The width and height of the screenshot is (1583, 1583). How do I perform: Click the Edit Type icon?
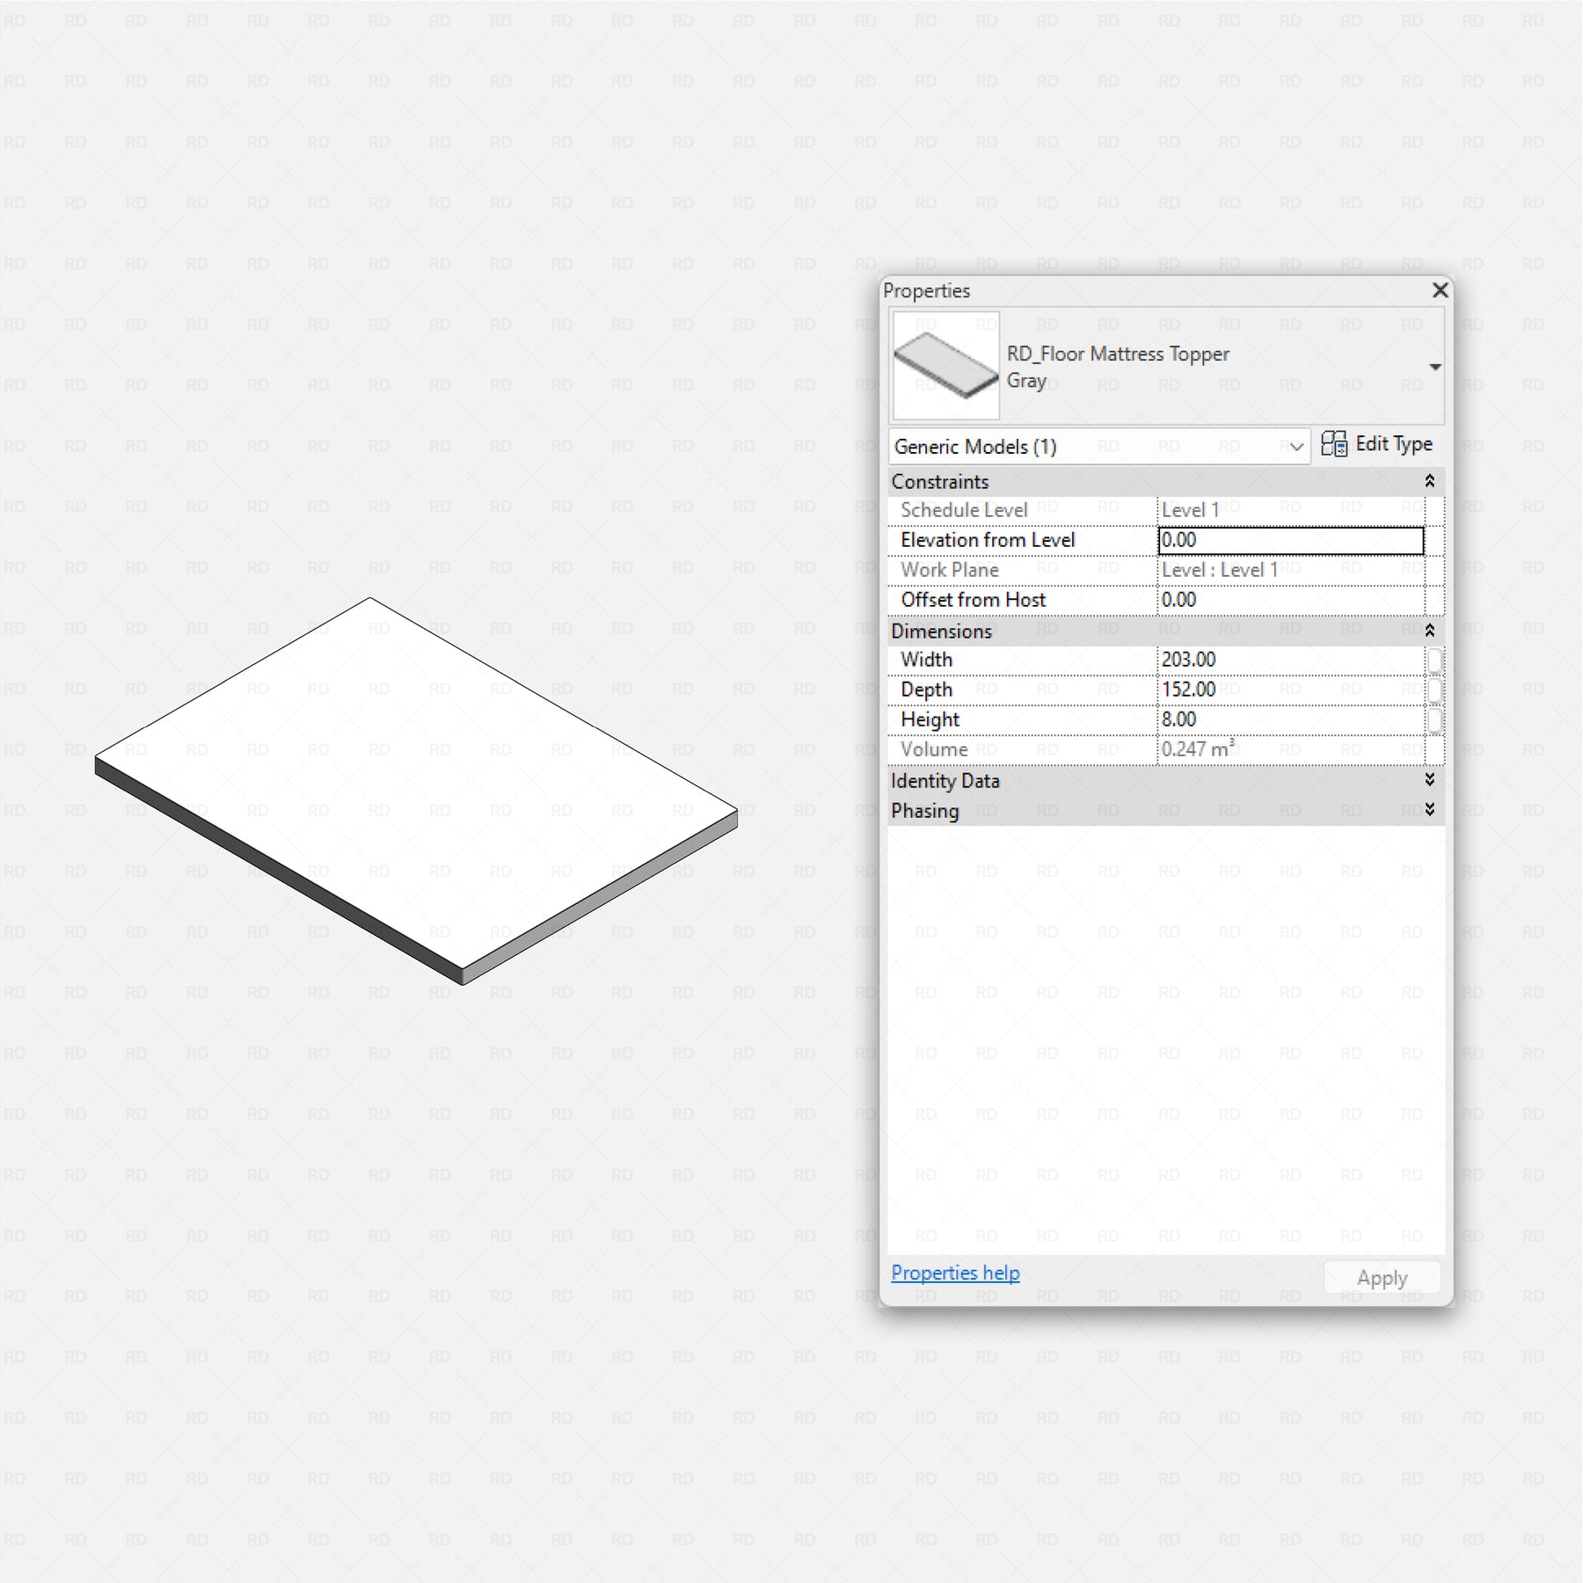(x=1333, y=444)
